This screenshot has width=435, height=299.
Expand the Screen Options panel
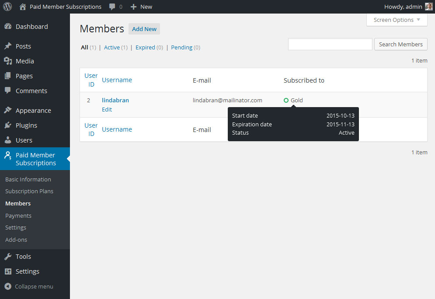pyautogui.click(x=397, y=20)
